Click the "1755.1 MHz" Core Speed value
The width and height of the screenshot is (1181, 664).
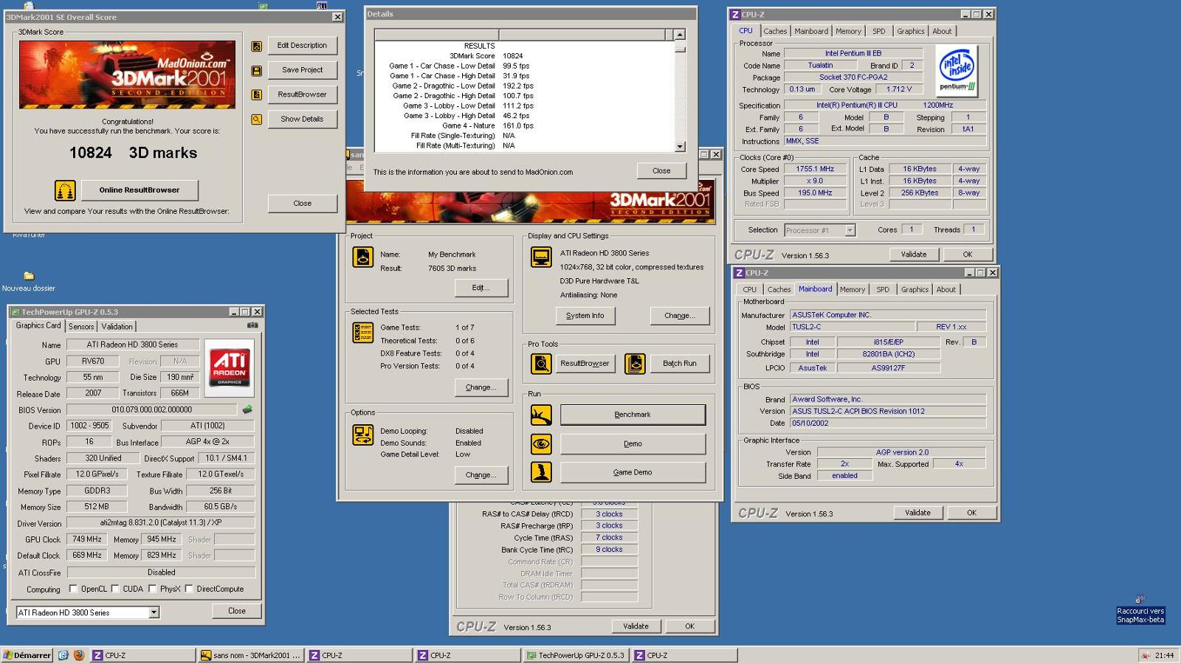coord(815,169)
